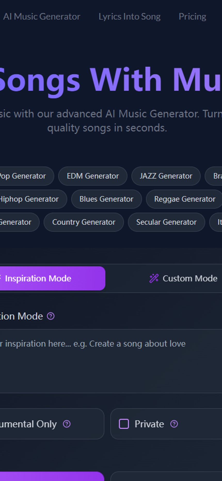Open Lyrics Into Song nav link

(x=130, y=17)
